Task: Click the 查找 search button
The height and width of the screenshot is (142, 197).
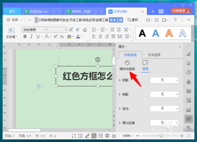Action: [x=133, y=20]
